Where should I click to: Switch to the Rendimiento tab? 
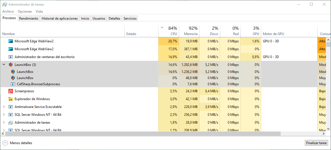(29, 19)
